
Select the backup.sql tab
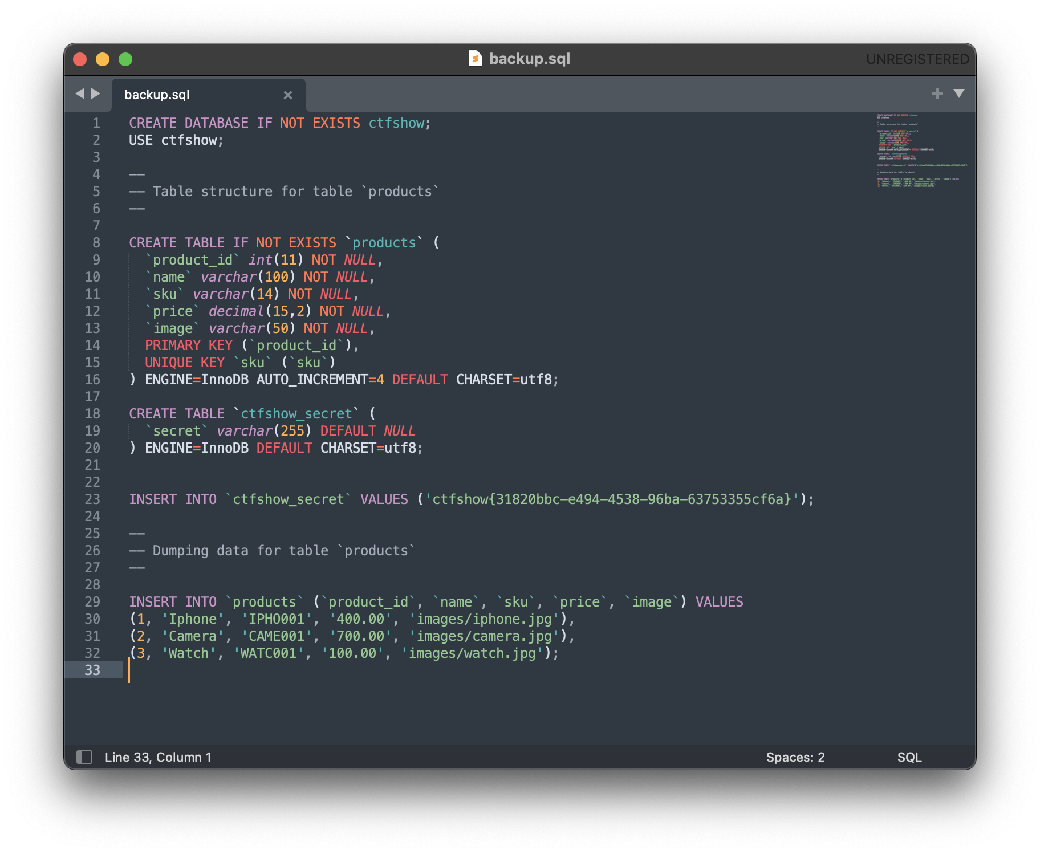coord(157,95)
